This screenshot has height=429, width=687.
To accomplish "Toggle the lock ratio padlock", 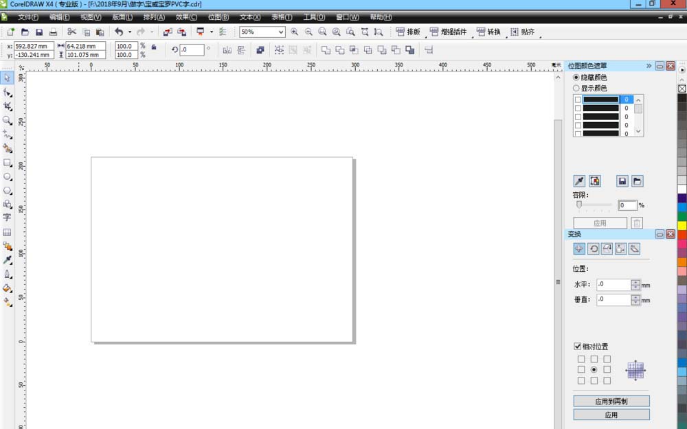I will (154, 47).
